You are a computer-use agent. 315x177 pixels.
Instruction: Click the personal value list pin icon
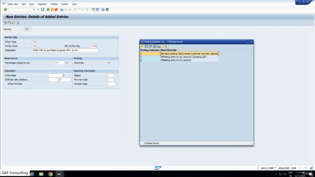[x=166, y=46]
